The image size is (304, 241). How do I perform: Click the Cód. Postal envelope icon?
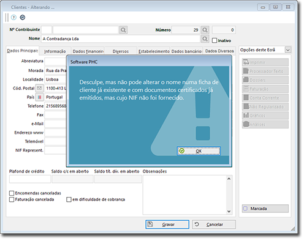[x=39, y=88]
